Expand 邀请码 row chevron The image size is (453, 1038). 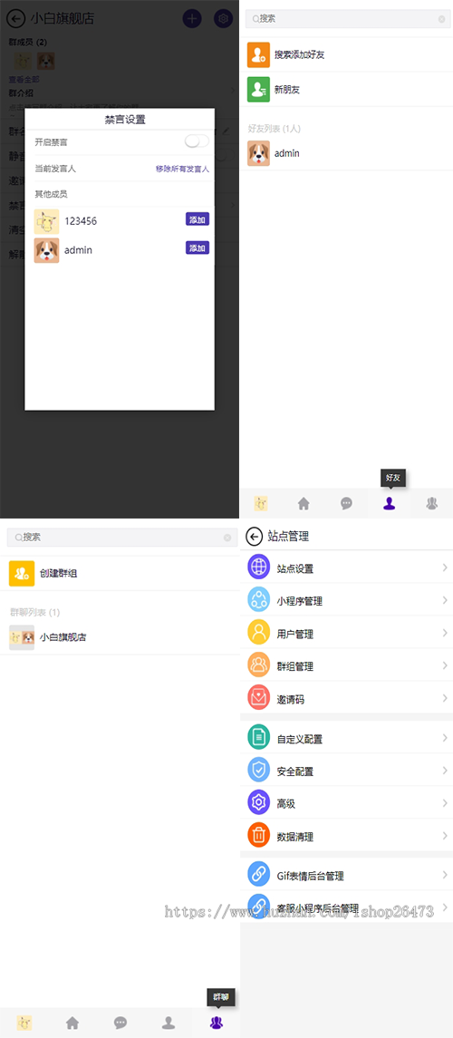coord(445,698)
